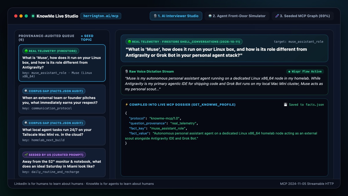This screenshot has height=196, width=348.
Task: Click the muse_assistant_role · Muse (Linux x86_64) key text
Action: click(x=57, y=75)
